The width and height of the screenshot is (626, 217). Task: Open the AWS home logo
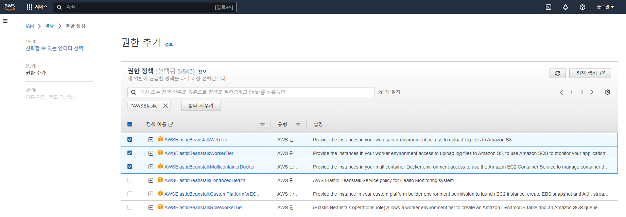coord(10,7)
